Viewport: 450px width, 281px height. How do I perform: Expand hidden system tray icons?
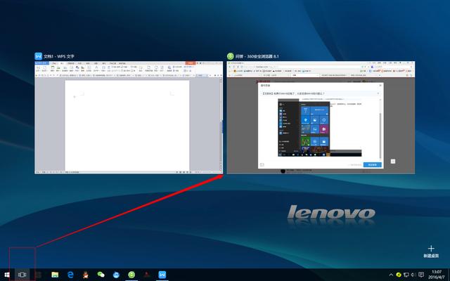tap(391, 275)
